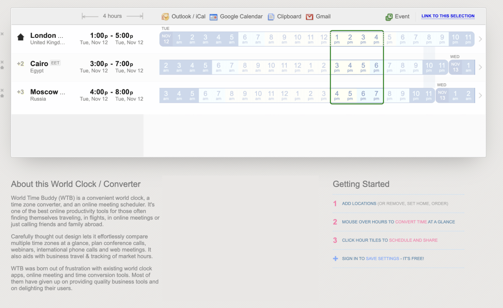This screenshot has width=503, height=308.
Task: Select the 10 pm tile in Moscow row
Action: tap(416, 96)
